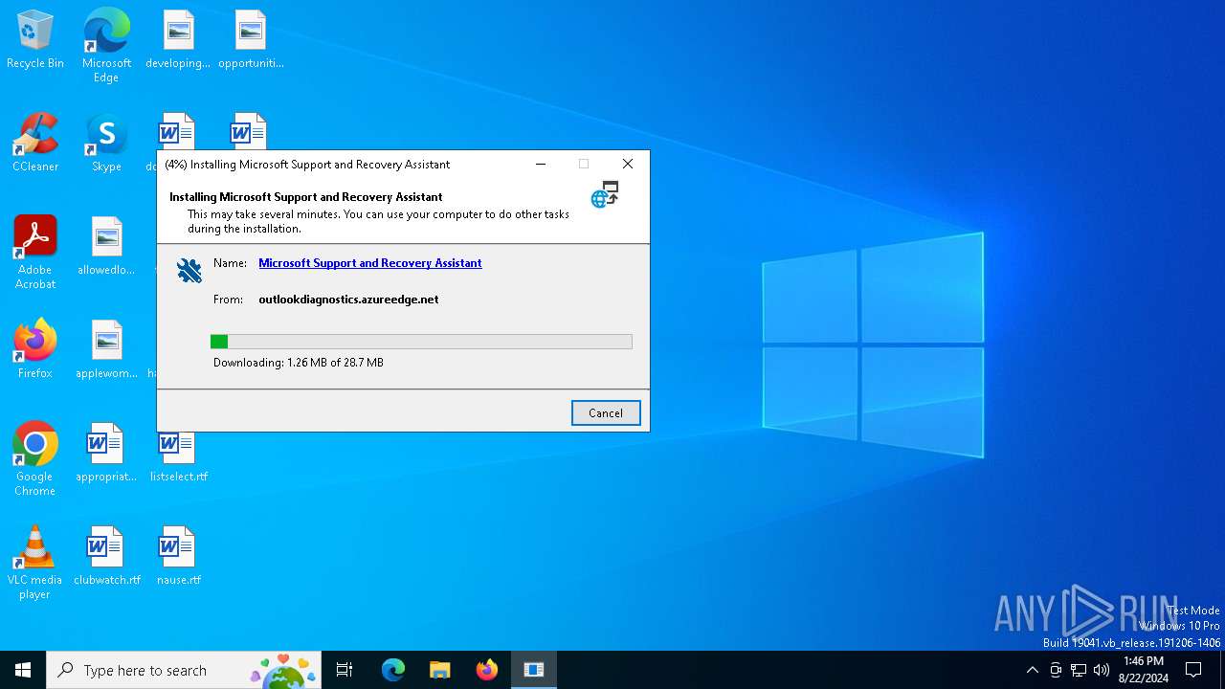The height and width of the screenshot is (689, 1225).
Task: Select the clubwatch.rtf document icon
Action: (x=106, y=557)
